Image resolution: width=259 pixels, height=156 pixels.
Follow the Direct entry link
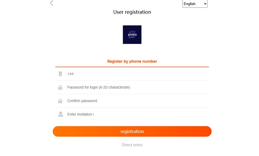(x=132, y=145)
